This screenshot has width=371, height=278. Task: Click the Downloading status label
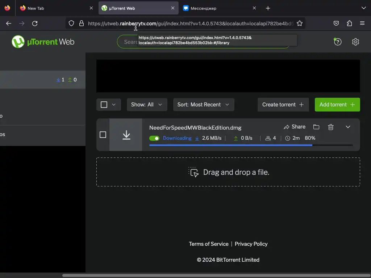click(x=177, y=138)
